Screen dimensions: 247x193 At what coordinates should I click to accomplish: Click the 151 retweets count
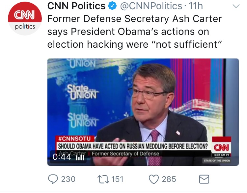[117, 179]
